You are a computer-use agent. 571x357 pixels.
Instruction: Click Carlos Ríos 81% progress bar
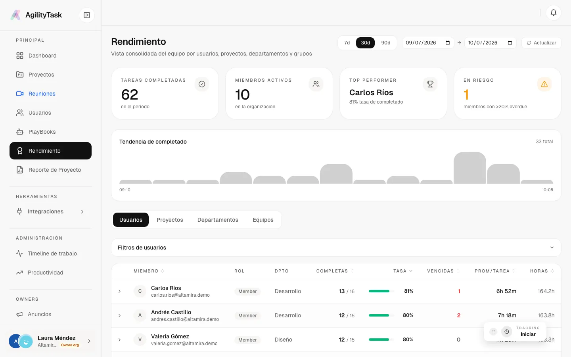point(381,291)
